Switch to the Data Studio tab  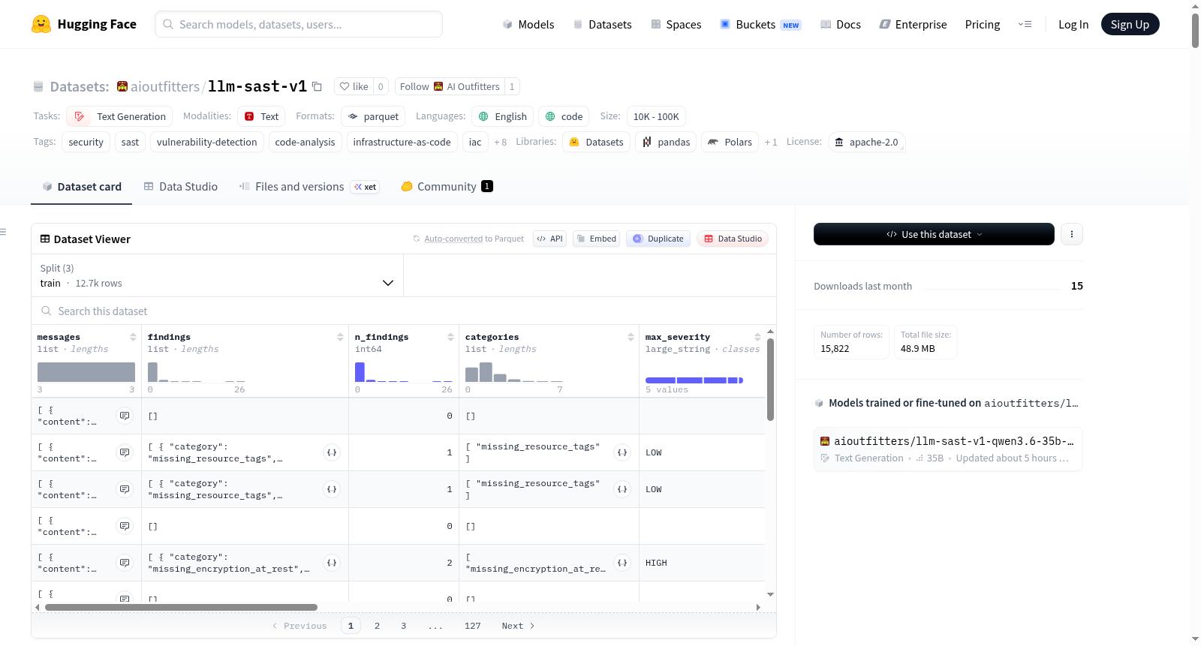coord(181,186)
